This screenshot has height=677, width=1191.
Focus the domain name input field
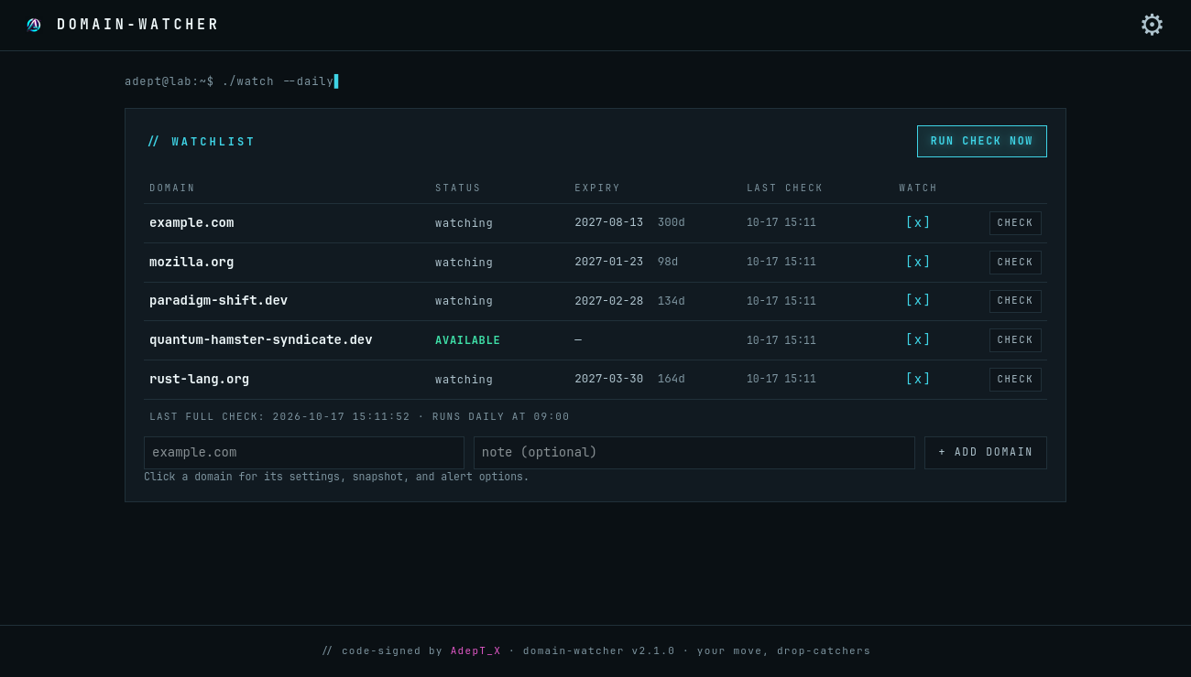(304, 453)
